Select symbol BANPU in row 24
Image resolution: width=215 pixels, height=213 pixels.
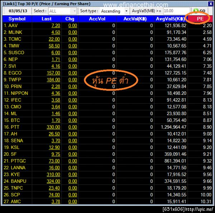(19, 181)
